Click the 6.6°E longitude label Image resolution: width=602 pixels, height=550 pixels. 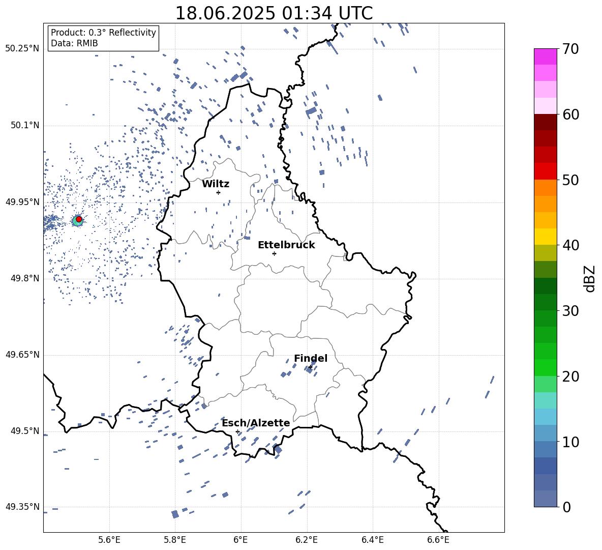[438, 540]
